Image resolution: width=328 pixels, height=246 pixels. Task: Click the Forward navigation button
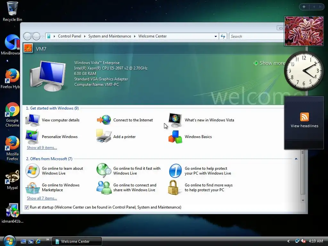37,37
